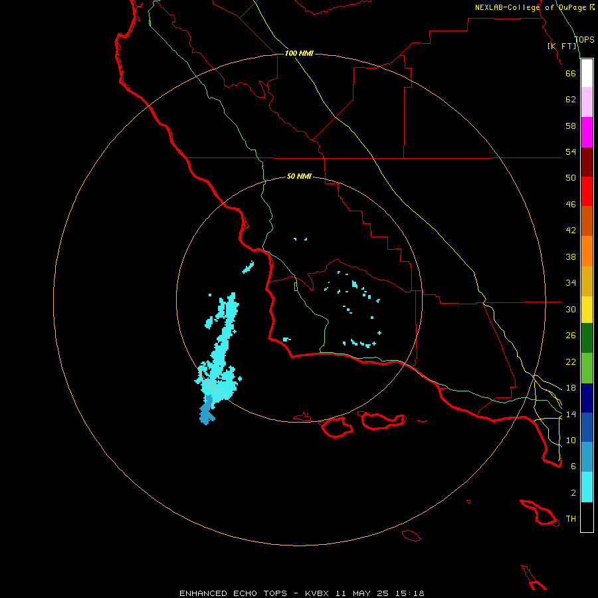Click the medium blue legend swatch
598x598 pixels.
587,427
